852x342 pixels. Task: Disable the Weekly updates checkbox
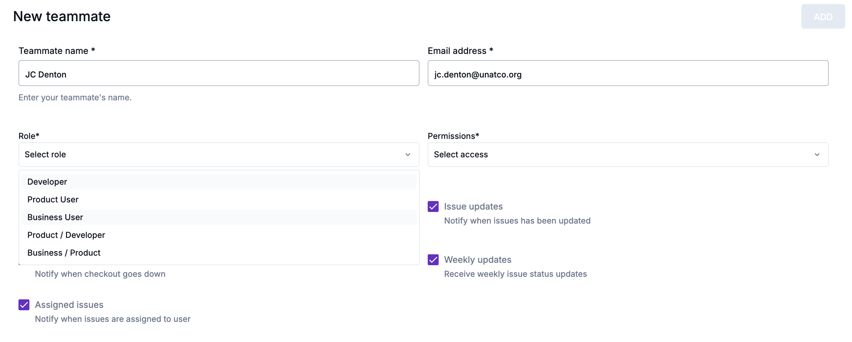(433, 260)
